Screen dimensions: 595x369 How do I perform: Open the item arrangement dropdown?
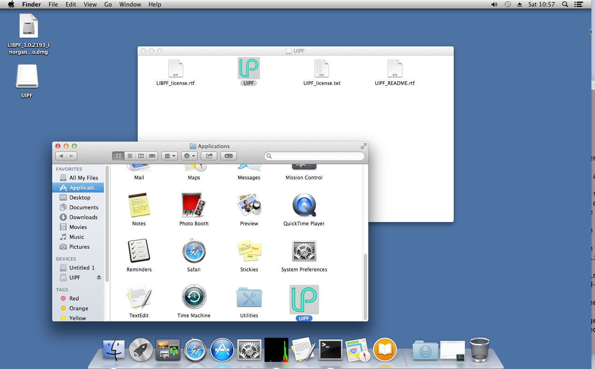pyautogui.click(x=169, y=156)
